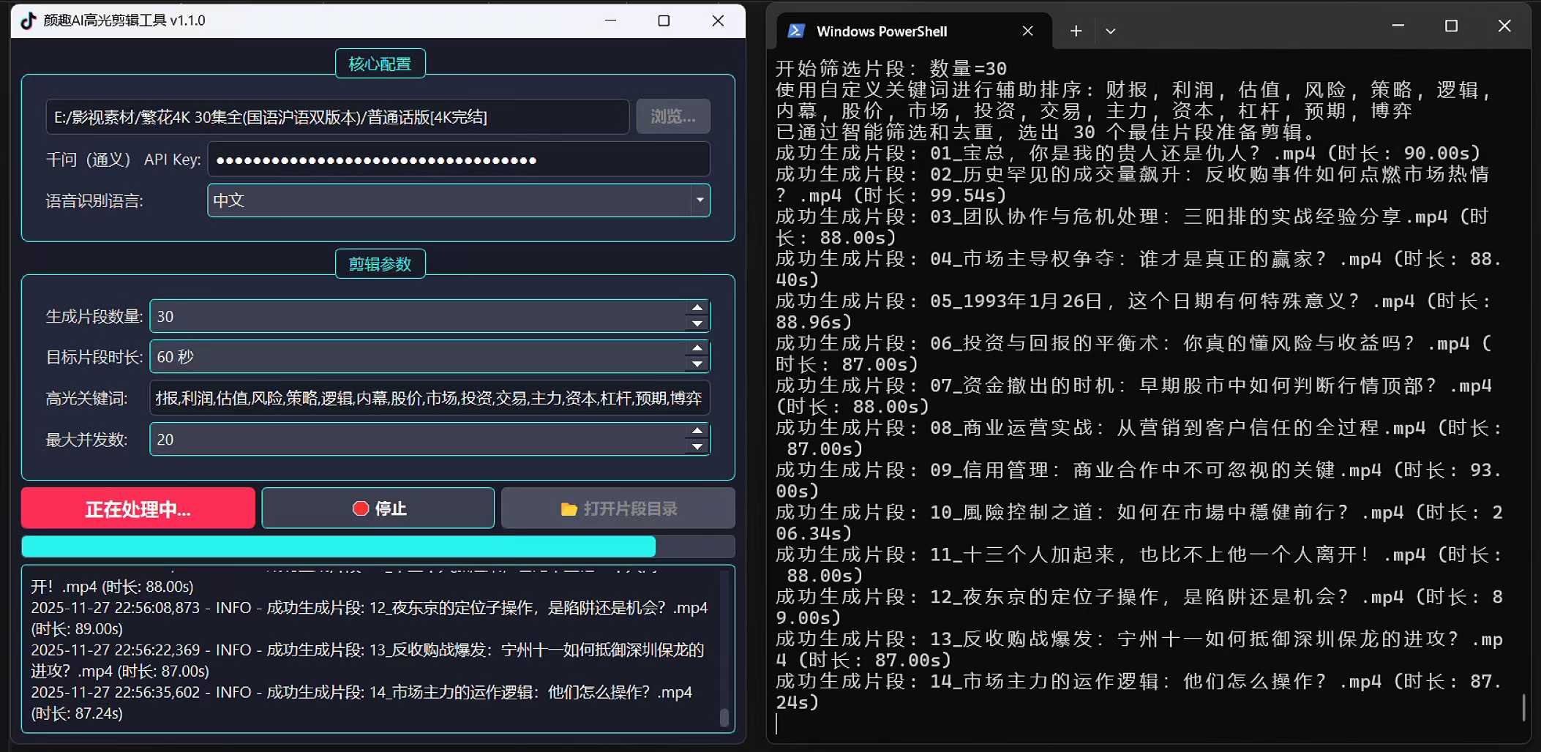Close the 颜趣AI高光剪辑工具 window
1541x752 pixels.
[x=718, y=20]
